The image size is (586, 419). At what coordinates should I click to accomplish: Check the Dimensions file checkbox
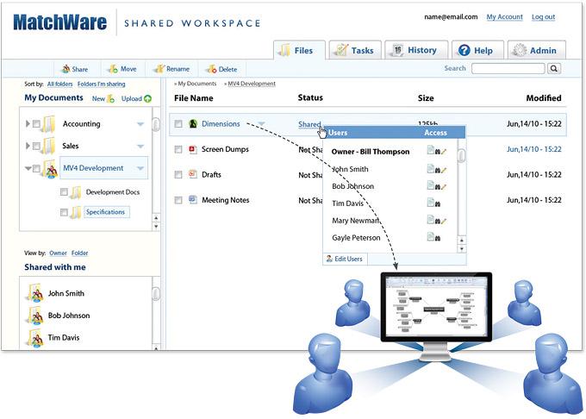tap(178, 124)
